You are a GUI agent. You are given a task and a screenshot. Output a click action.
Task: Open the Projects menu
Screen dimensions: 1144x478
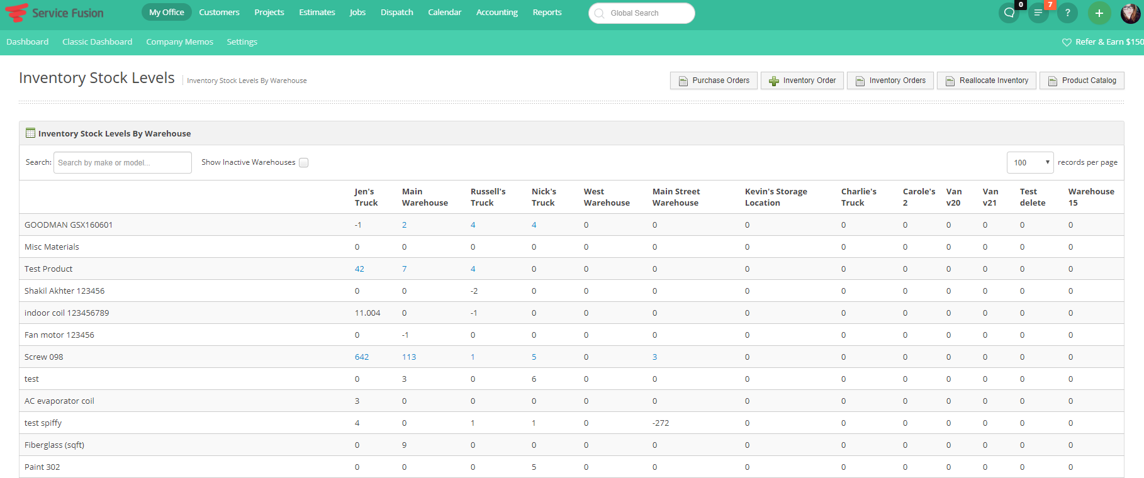(269, 12)
